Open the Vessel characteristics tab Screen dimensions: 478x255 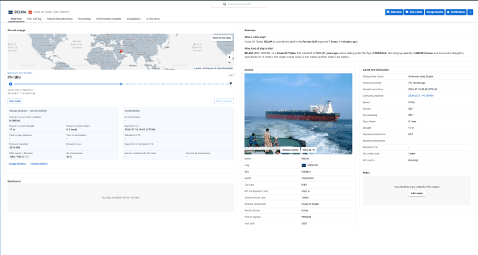point(60,19)
